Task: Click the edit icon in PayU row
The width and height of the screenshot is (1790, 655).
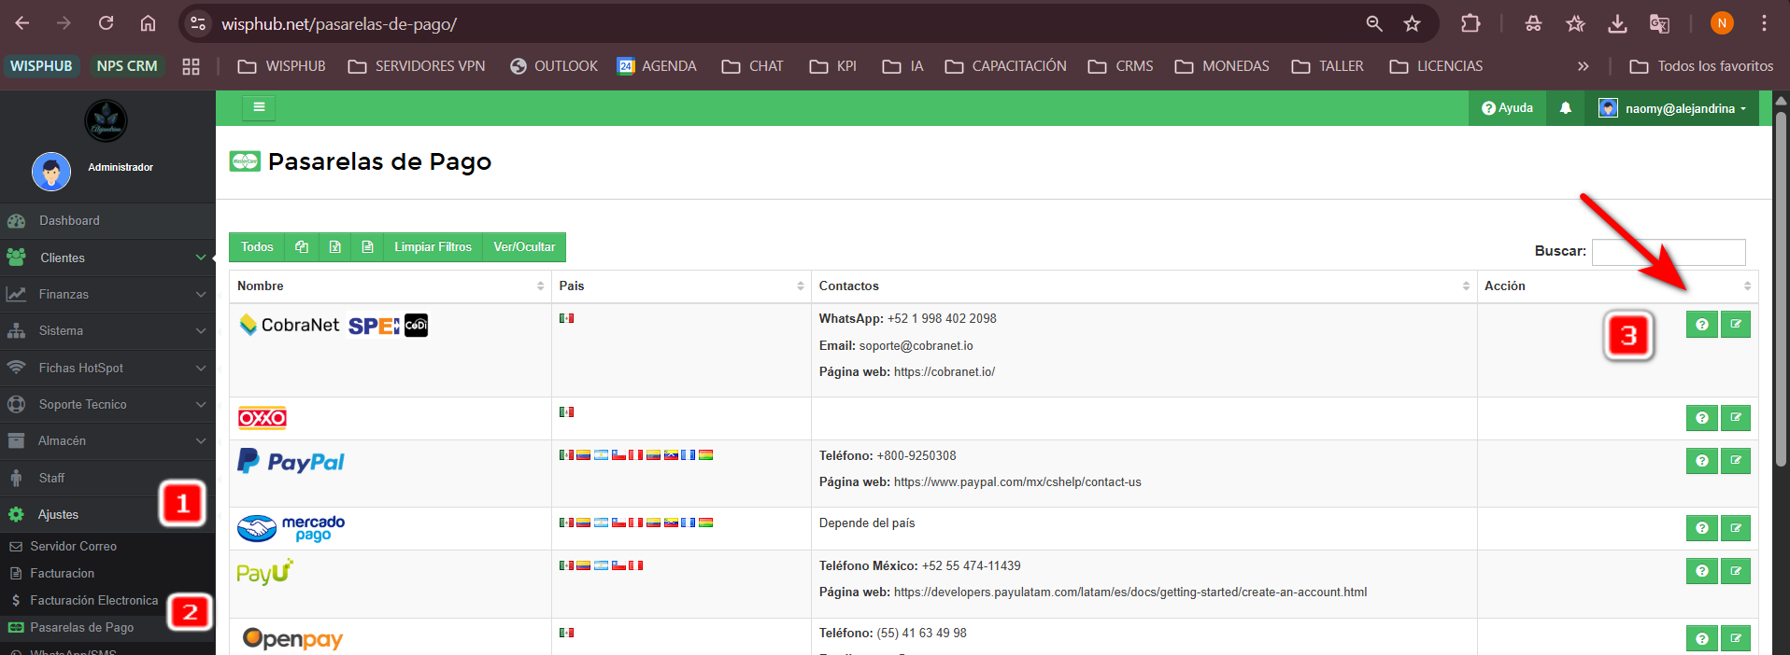Action: [x=1735, y=571]
